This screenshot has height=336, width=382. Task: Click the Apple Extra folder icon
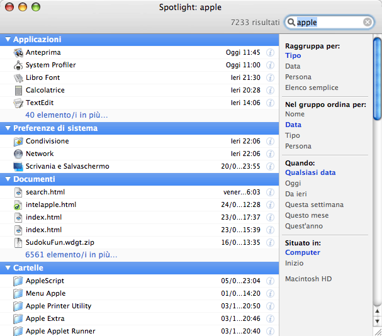[18, 319]
